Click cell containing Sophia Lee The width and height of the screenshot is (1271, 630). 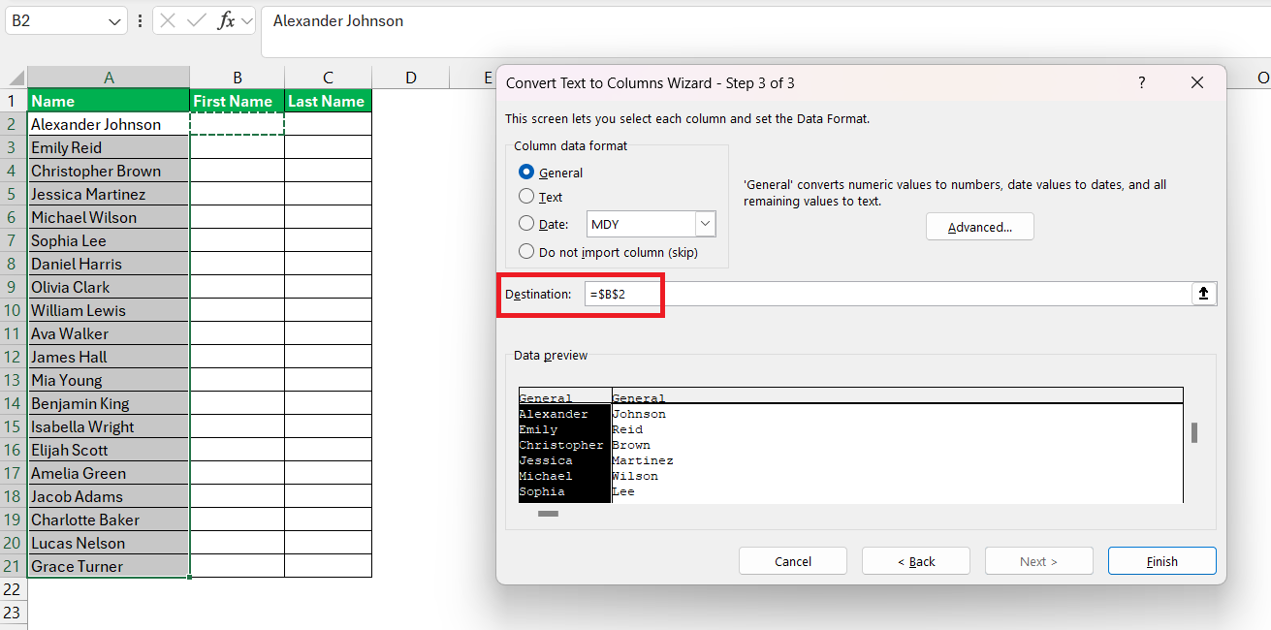[x=109, y=240]
